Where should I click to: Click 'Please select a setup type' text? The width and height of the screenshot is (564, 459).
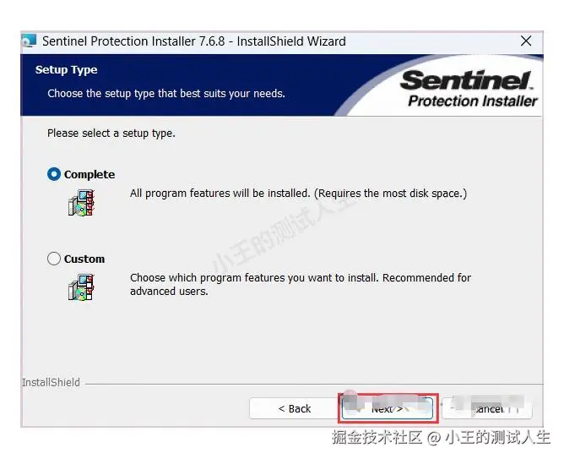(x=111, y=134)
